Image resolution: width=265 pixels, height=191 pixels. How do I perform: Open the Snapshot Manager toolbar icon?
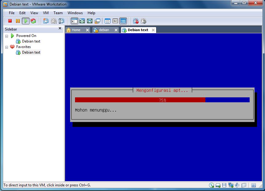pyautogui.click(x=61, y=21)
